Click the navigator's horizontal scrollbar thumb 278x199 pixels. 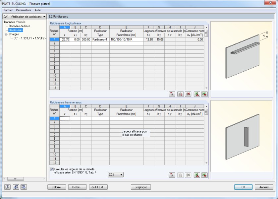click(16, 179)
